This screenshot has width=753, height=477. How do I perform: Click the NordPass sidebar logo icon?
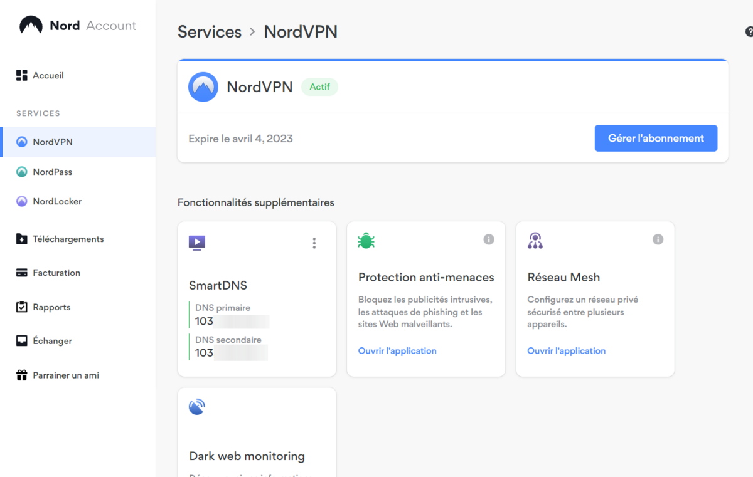[22, 172]
